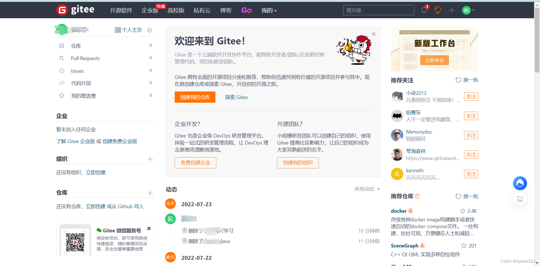Click the 代码片段 code icon

pyautogui.click(x=62, y=83)
